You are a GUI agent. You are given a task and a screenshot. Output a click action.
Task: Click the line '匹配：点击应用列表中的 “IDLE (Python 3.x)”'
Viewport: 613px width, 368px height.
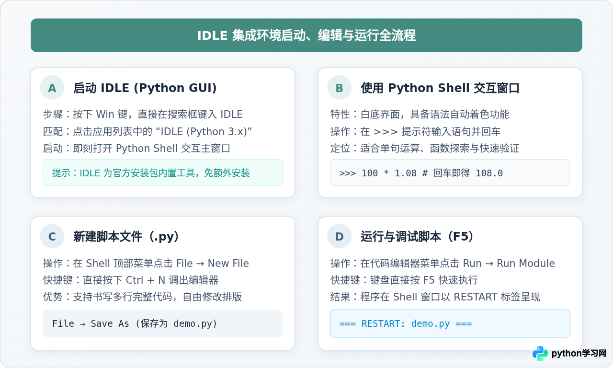coord(148,131)
